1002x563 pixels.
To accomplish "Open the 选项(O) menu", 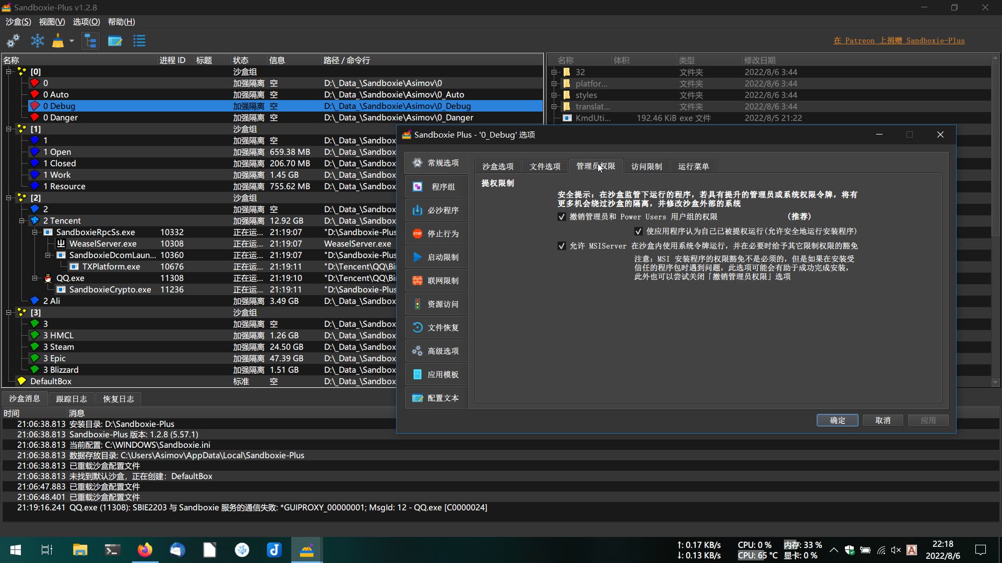I will (86, 22).
